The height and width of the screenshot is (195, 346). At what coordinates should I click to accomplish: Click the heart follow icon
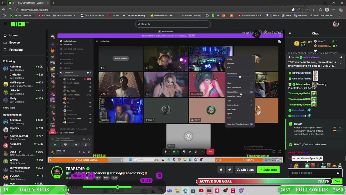coord(229,170)
